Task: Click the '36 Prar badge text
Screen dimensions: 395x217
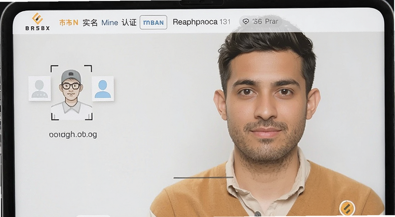Action: 265,21
